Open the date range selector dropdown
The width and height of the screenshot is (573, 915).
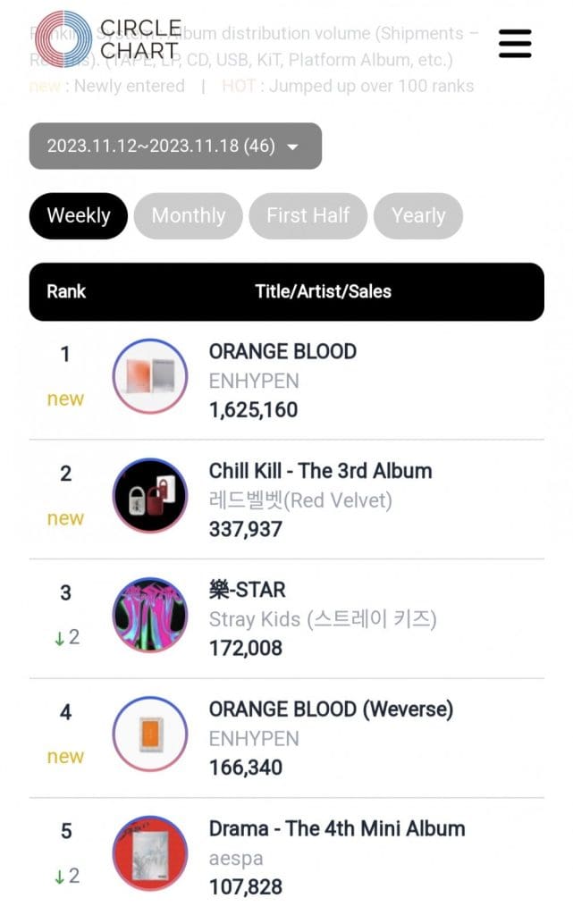click(x=175, y=144)
